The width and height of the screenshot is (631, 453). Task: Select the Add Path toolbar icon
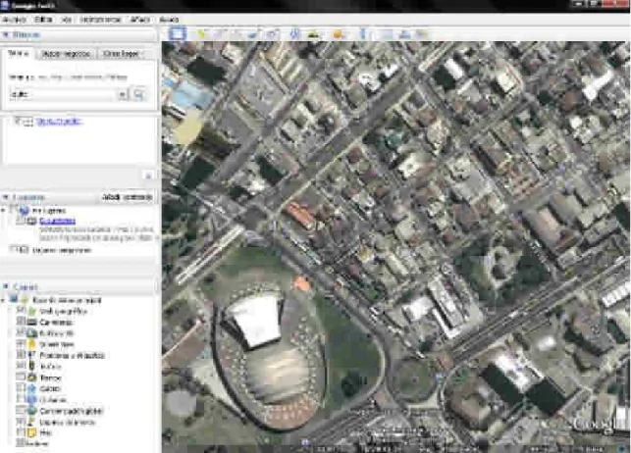pyautogui.click(x=235, y=34)
